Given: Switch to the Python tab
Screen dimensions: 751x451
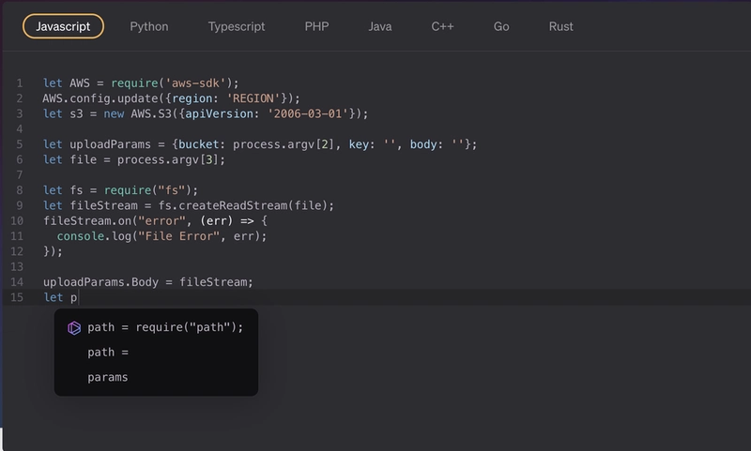Looking at the screenshot, I should tap(149, 26).
